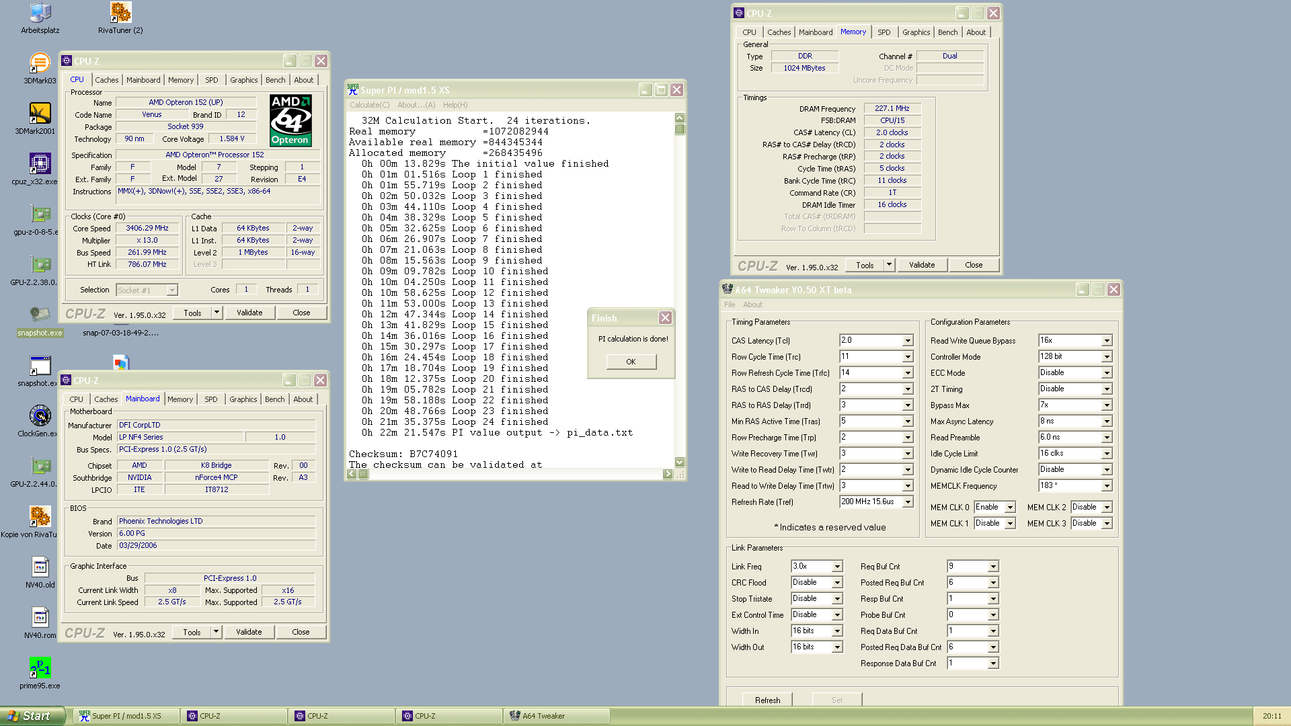The width and height of the screenshot is (1291, 726).
Task: Open the Socket #1 Selection dropdown
Action: point(172,290)
